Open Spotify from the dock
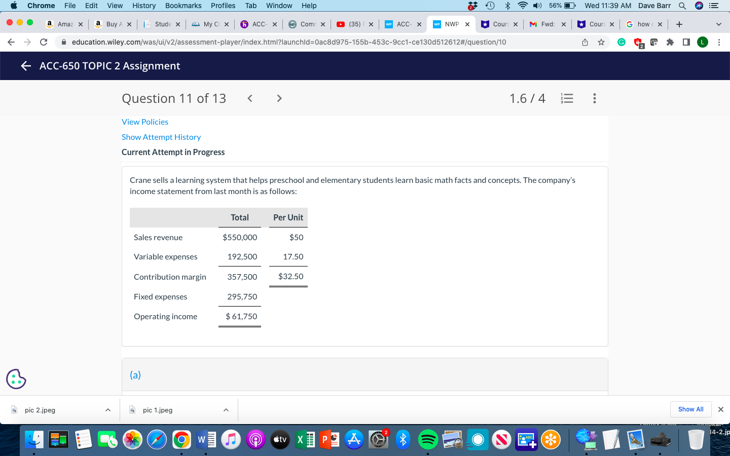Image resolution: width=730 pixels, height=456 pixels. [428, 440]
